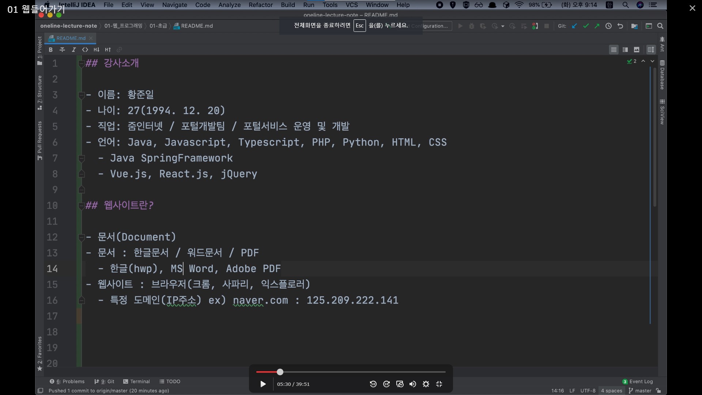
Task: Click the inspection warnings count indicator
Action: pyautogui.click(x=632, y=61)
